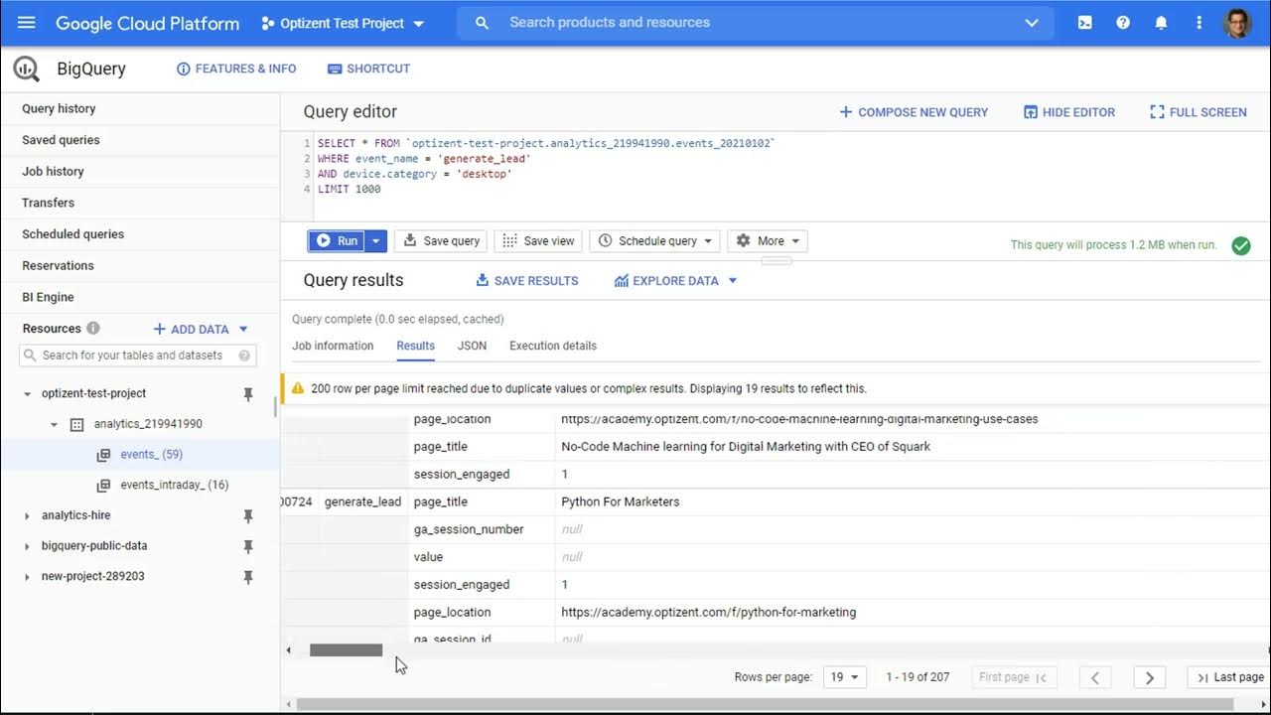
Task: Click the BigQuery magnifier logo
Action: (x=26, y=69)
